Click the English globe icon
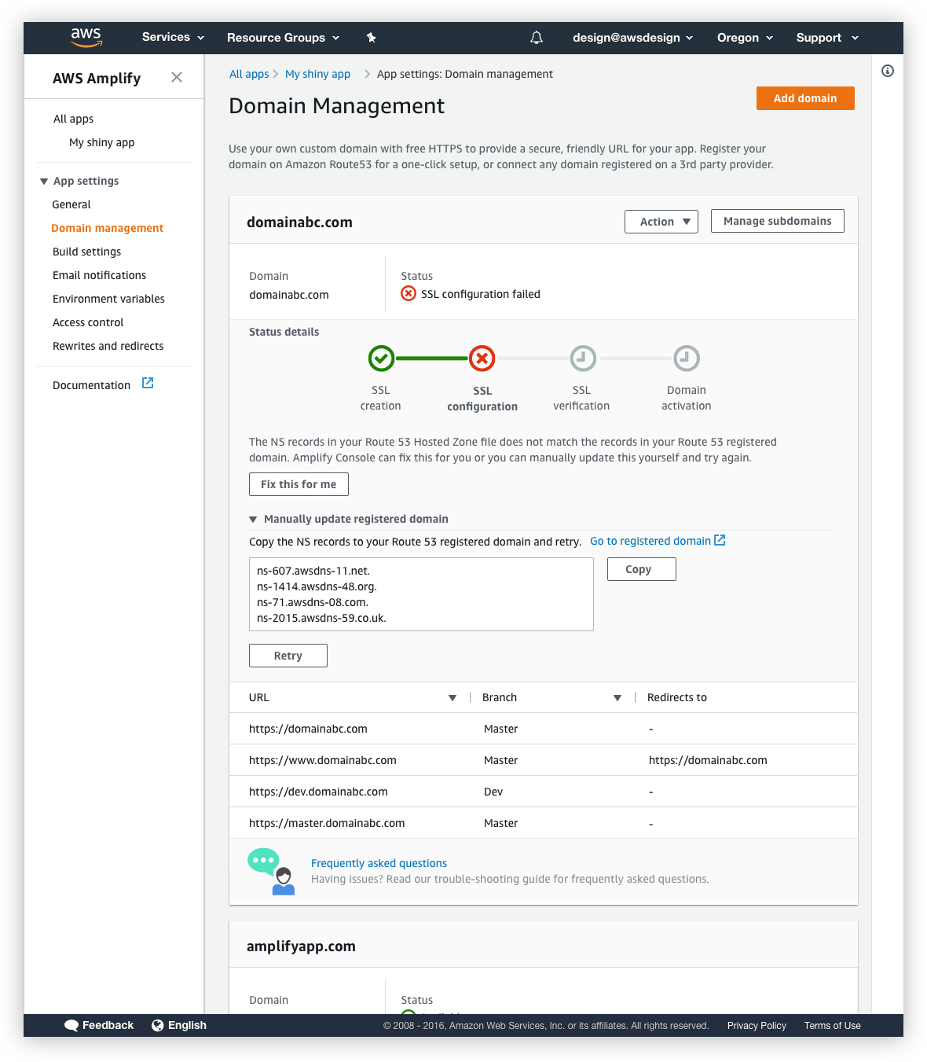The height and width of the screenshot is (1062, 927). (x=158, y=1025)
